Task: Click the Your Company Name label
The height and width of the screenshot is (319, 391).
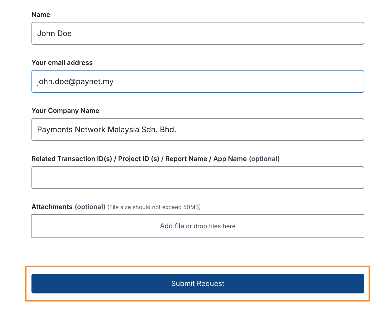Action: click(x=65, y=111)
